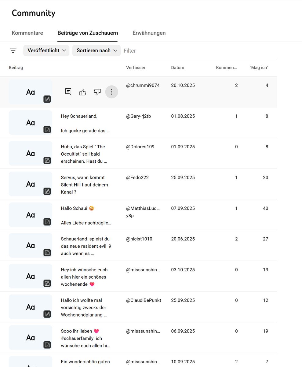Click the Kommen… column header
Screen dimensions: 302x367
(x=227, y=68)
